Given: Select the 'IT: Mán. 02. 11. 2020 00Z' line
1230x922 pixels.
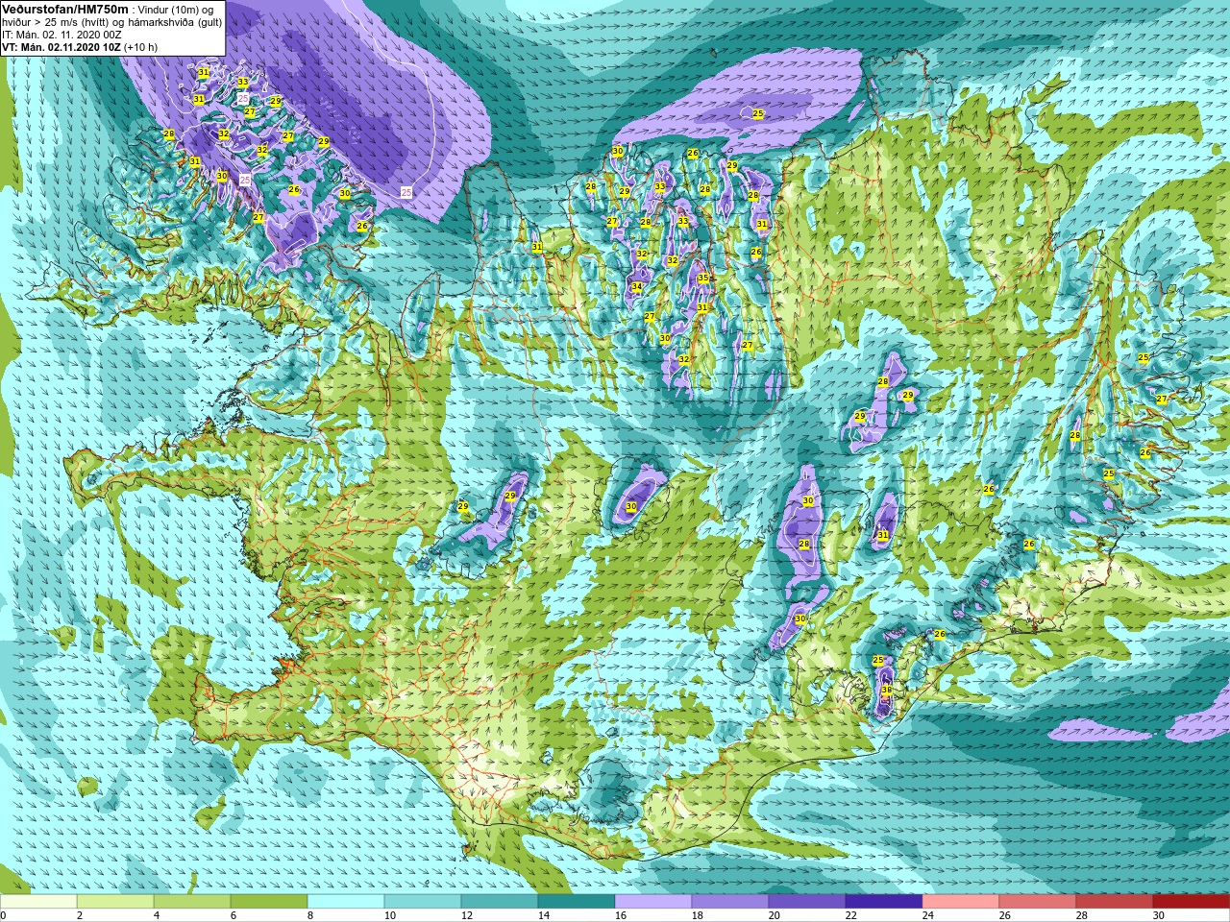Looking at the screenshot, I should (61, 35).
